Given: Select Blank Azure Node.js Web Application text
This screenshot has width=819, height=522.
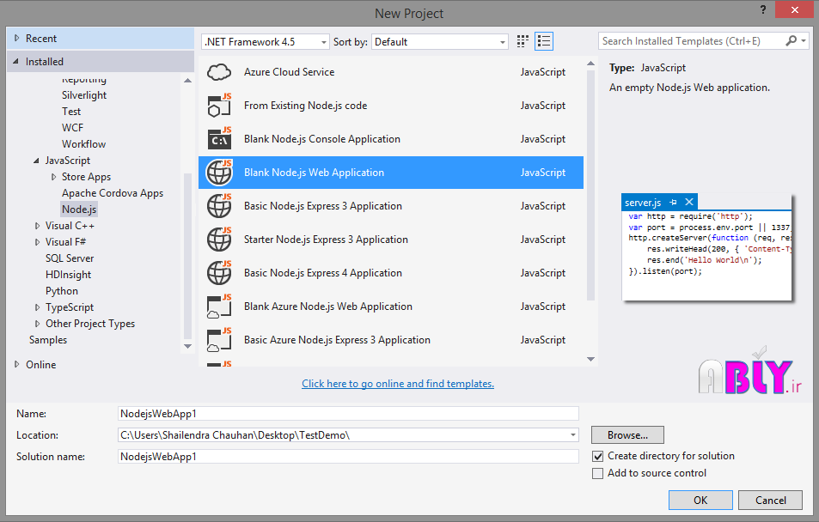Looking at the screenshot, I should click(328, 307).
